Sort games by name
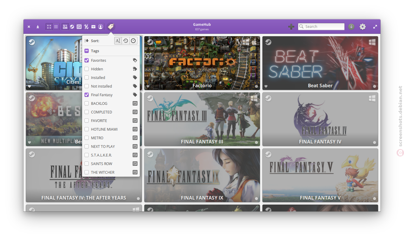Viewport: 404px width, 239px height. 118,41
